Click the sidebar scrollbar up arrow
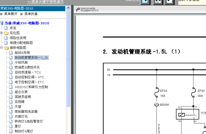 (x=68, y=8)
